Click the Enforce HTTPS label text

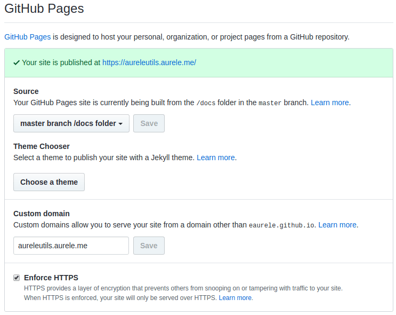(51, 278)
